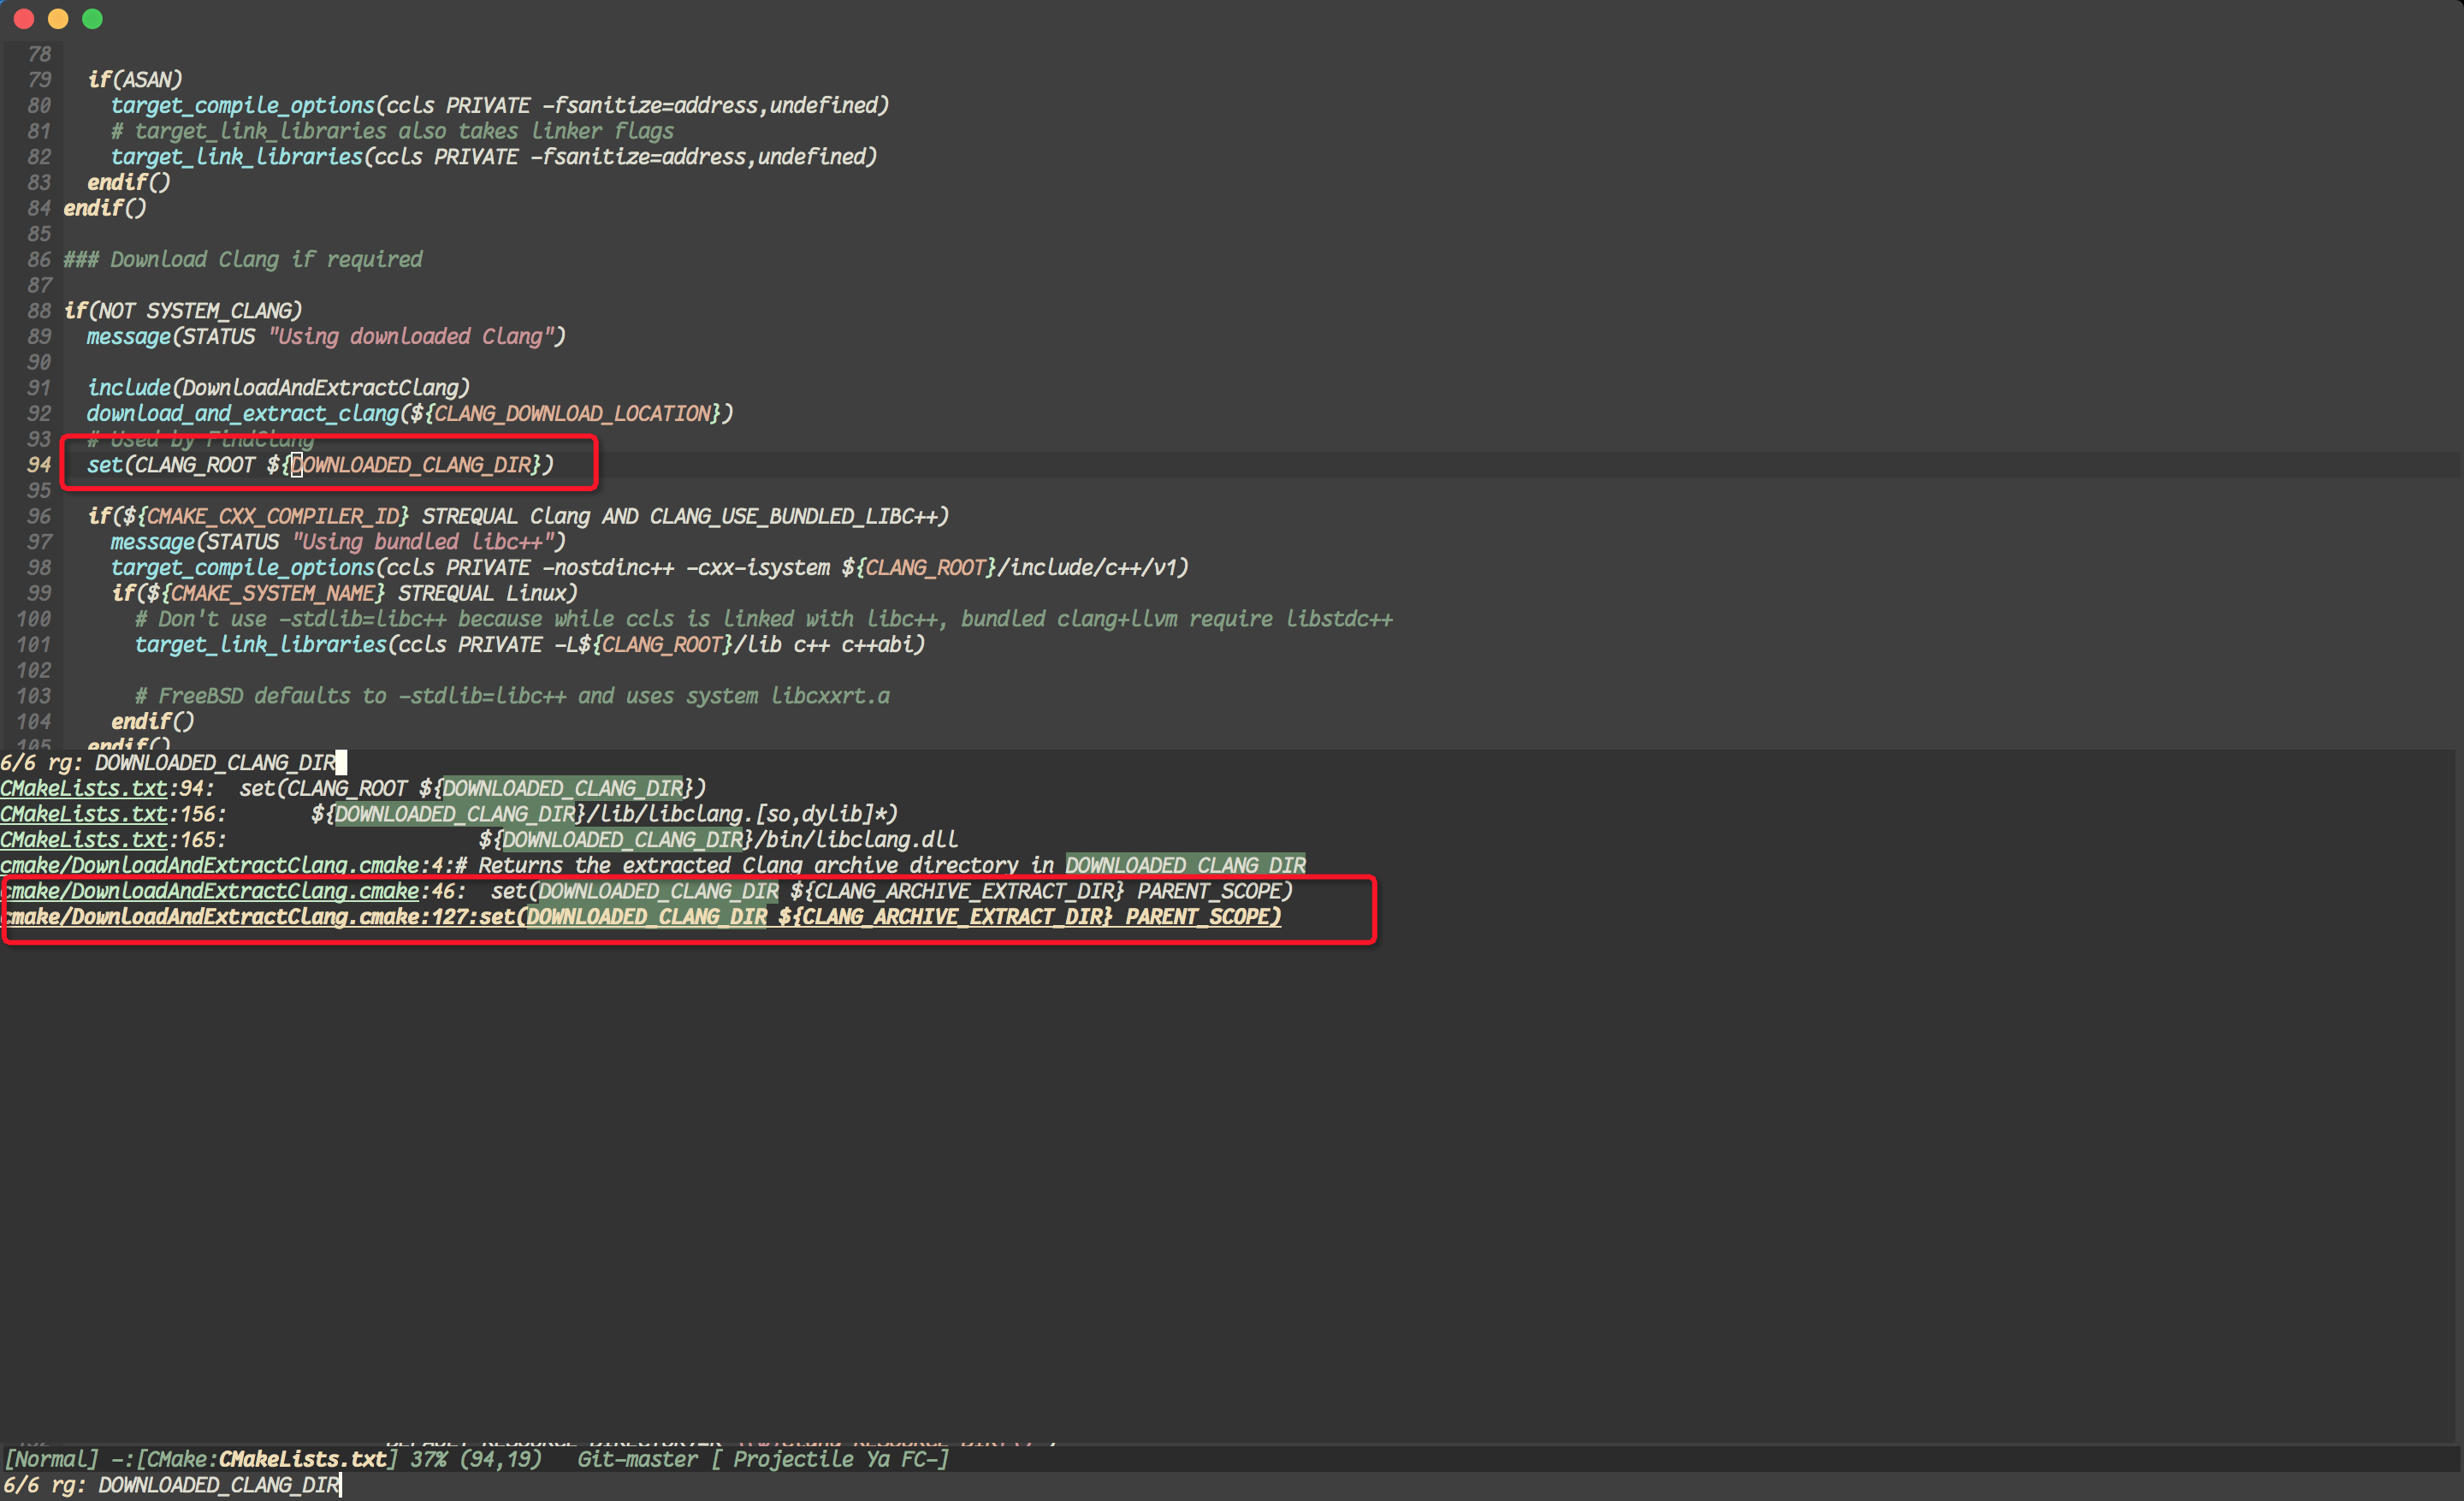Open the CMakeLists.txt:156 search result
The height and width of the screenshot is (1501, 2464).
(x=85, y=814)
